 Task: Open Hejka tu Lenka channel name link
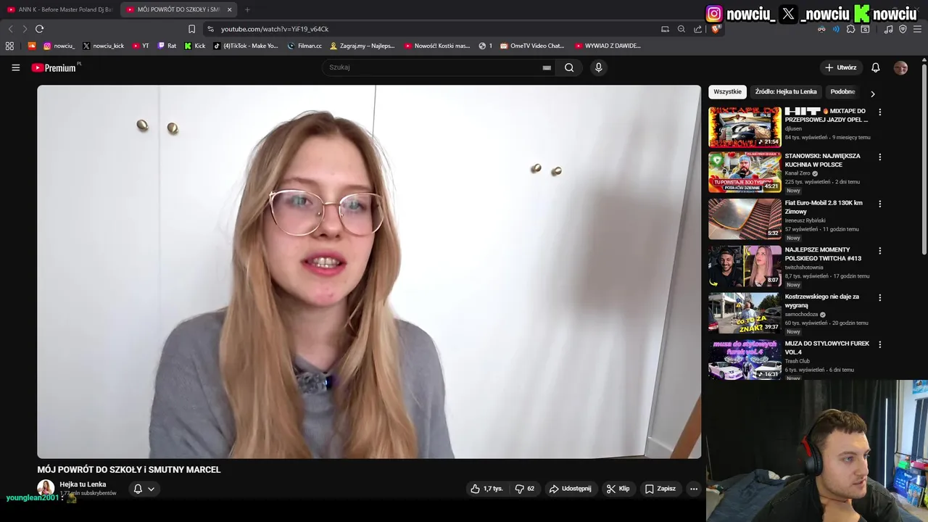click(83, 484)
